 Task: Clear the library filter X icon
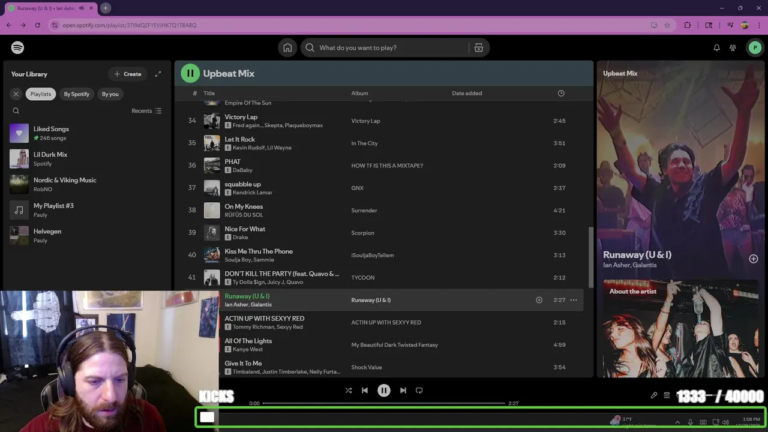coord(16,94)
